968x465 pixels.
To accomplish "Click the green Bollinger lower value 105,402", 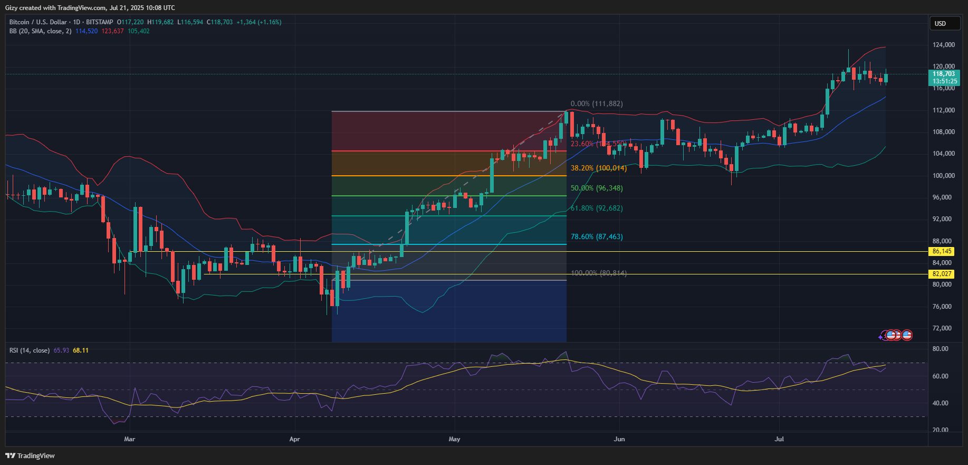I will click(139, 31).
